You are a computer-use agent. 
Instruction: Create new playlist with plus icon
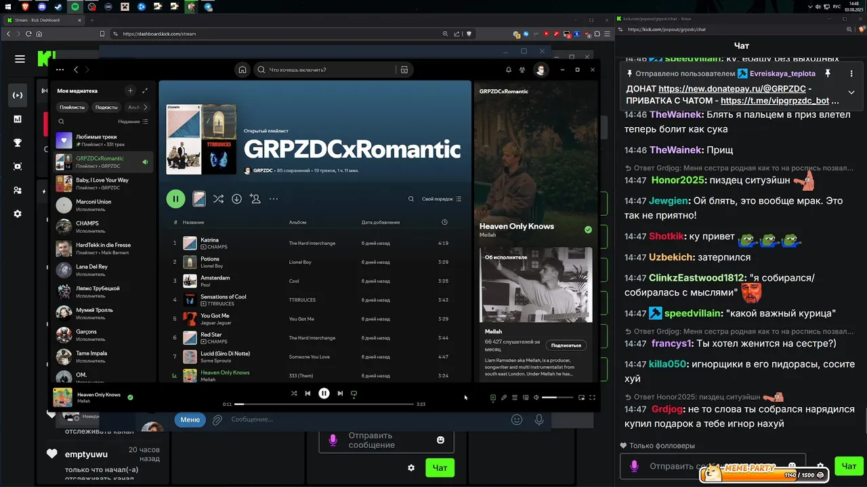[x=130, y=91]
